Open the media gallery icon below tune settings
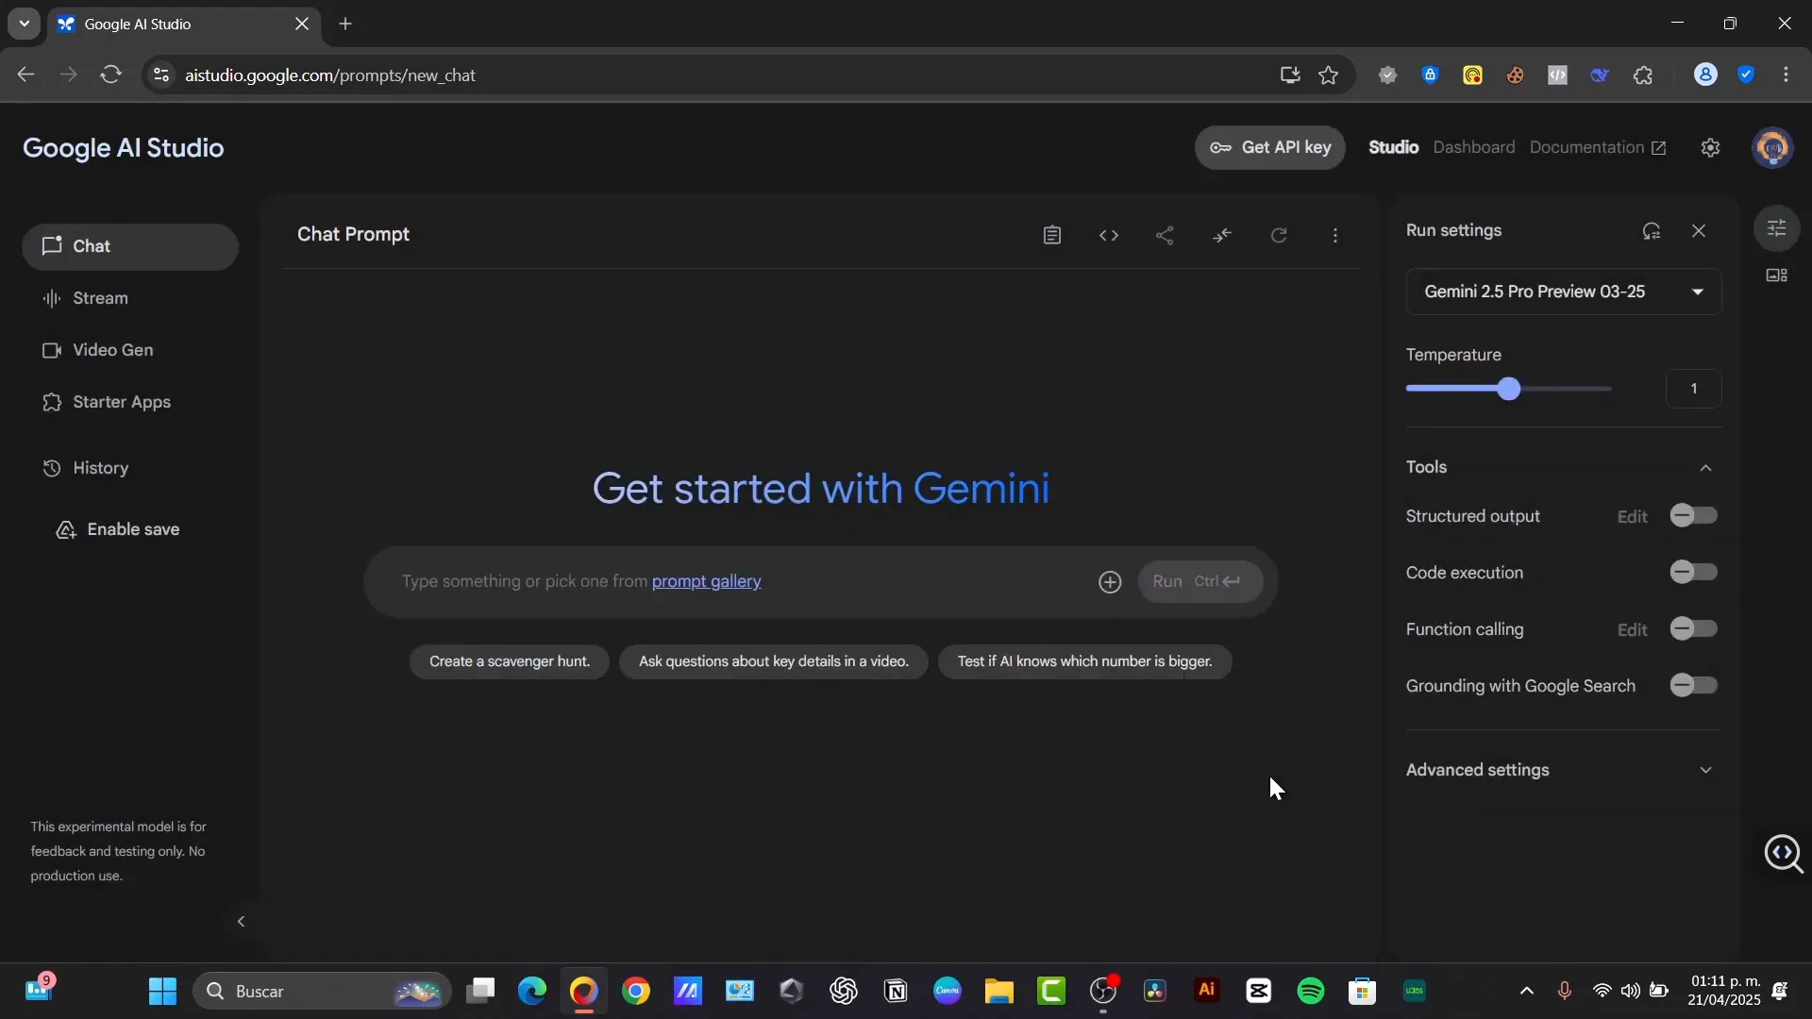 [x=1775, y=276]
